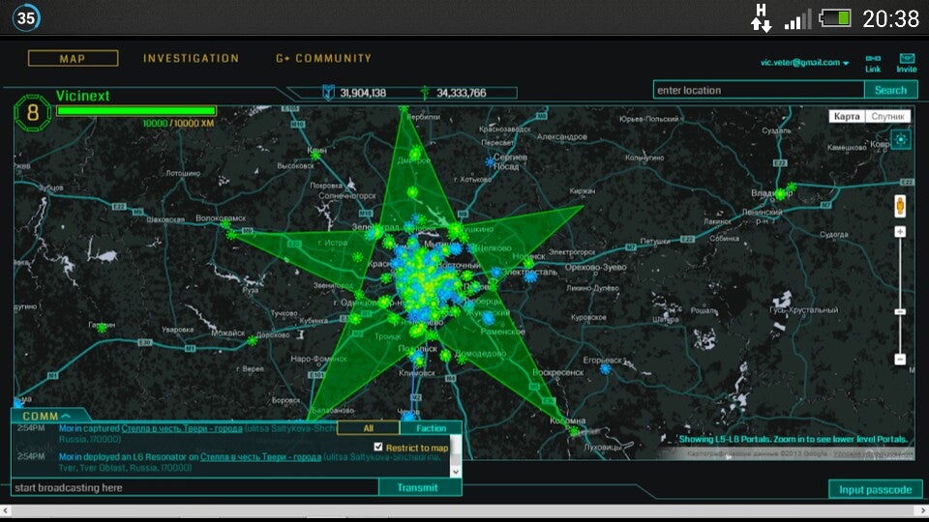Click the level 8 octagon player badge
Image resolution: width=929 pixels, height=522 pixels.
pyautogui.click(x=33, y=112)
